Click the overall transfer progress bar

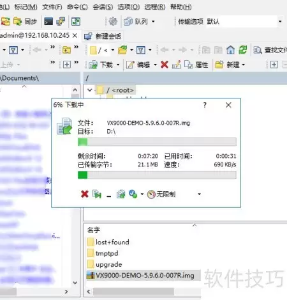click(x=157, y=175)
